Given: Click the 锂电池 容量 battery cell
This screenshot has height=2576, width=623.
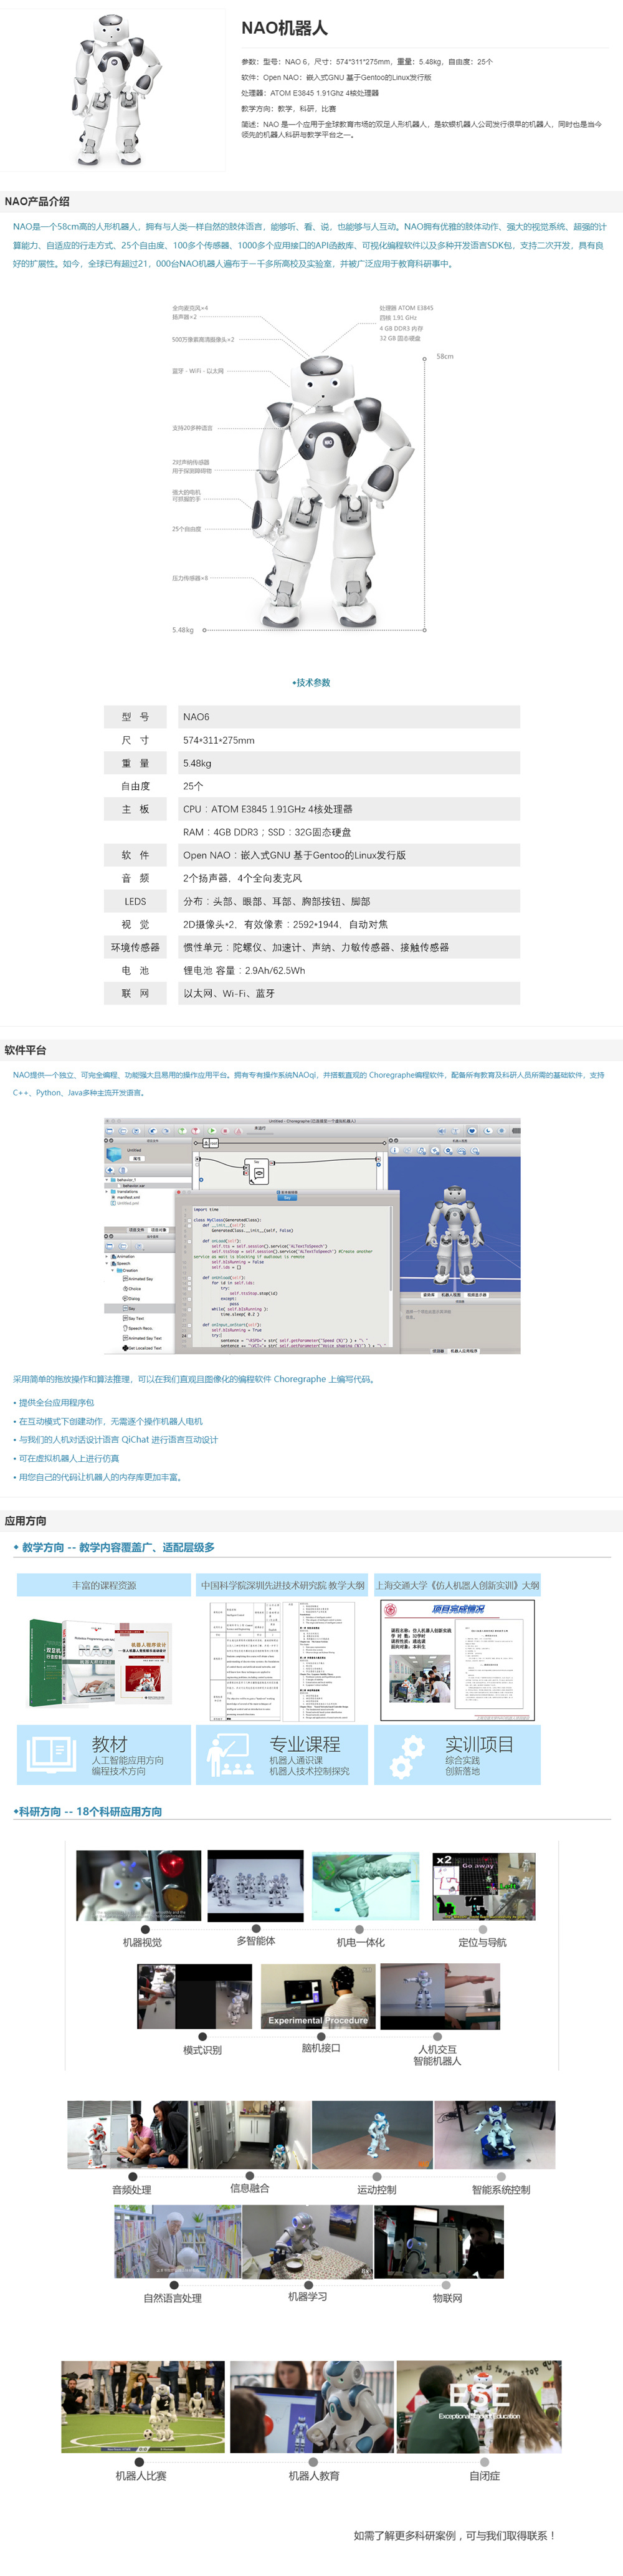Looking at the screenshot, I should pos(348,970).
